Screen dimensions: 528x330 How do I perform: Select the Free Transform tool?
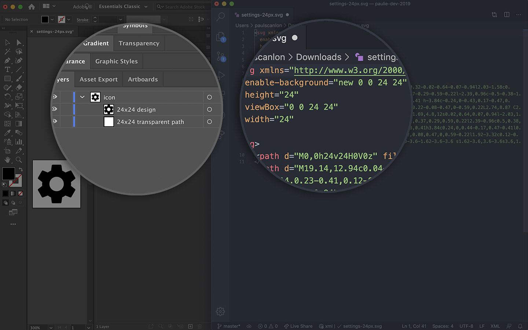(x=19, y=106)
